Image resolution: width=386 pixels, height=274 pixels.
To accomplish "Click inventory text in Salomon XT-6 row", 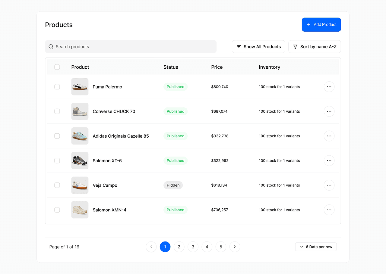I will coord(279,161).
